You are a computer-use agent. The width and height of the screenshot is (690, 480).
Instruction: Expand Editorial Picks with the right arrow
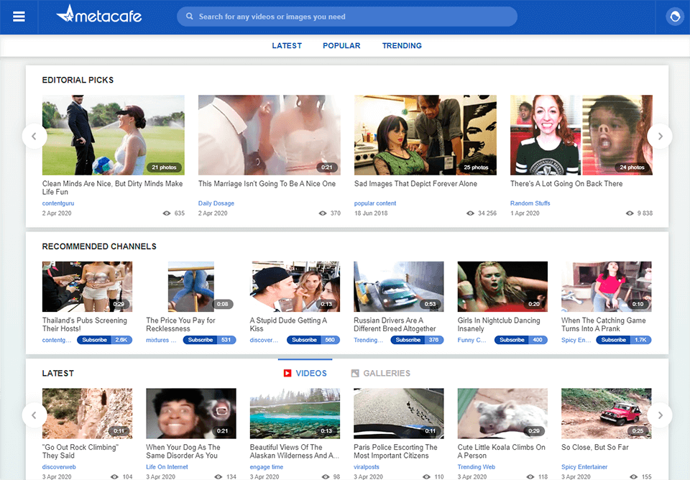[660, 136]
